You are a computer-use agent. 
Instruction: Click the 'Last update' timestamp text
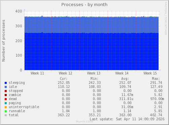coord(127,119)
